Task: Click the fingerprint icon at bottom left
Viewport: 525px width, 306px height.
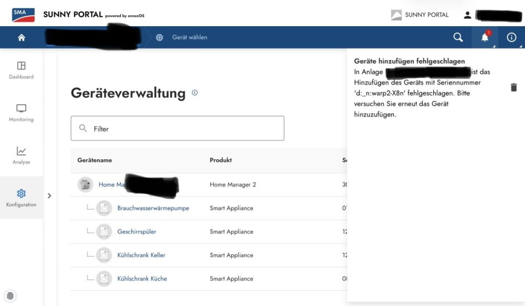Action: point(10,296)
